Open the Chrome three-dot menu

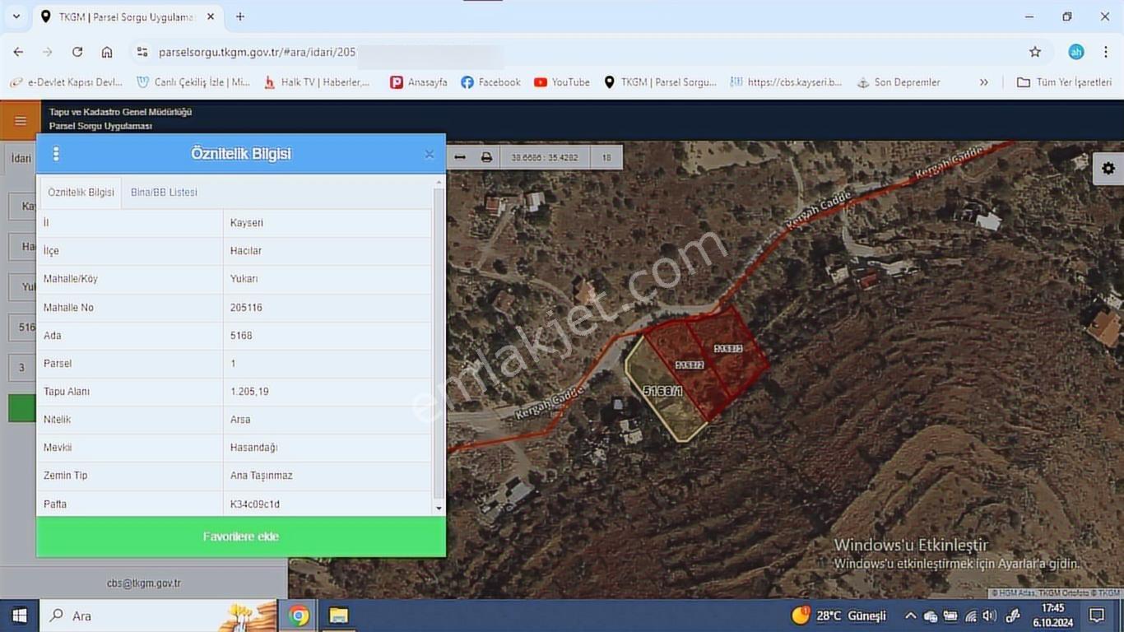(x=1107, y=52)
